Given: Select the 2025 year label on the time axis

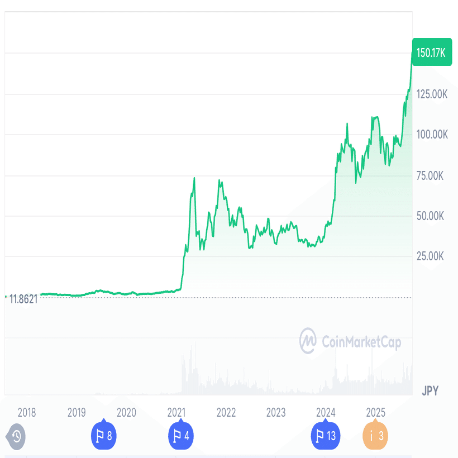Looking at the screenshot, I should [x=375, y=413].
